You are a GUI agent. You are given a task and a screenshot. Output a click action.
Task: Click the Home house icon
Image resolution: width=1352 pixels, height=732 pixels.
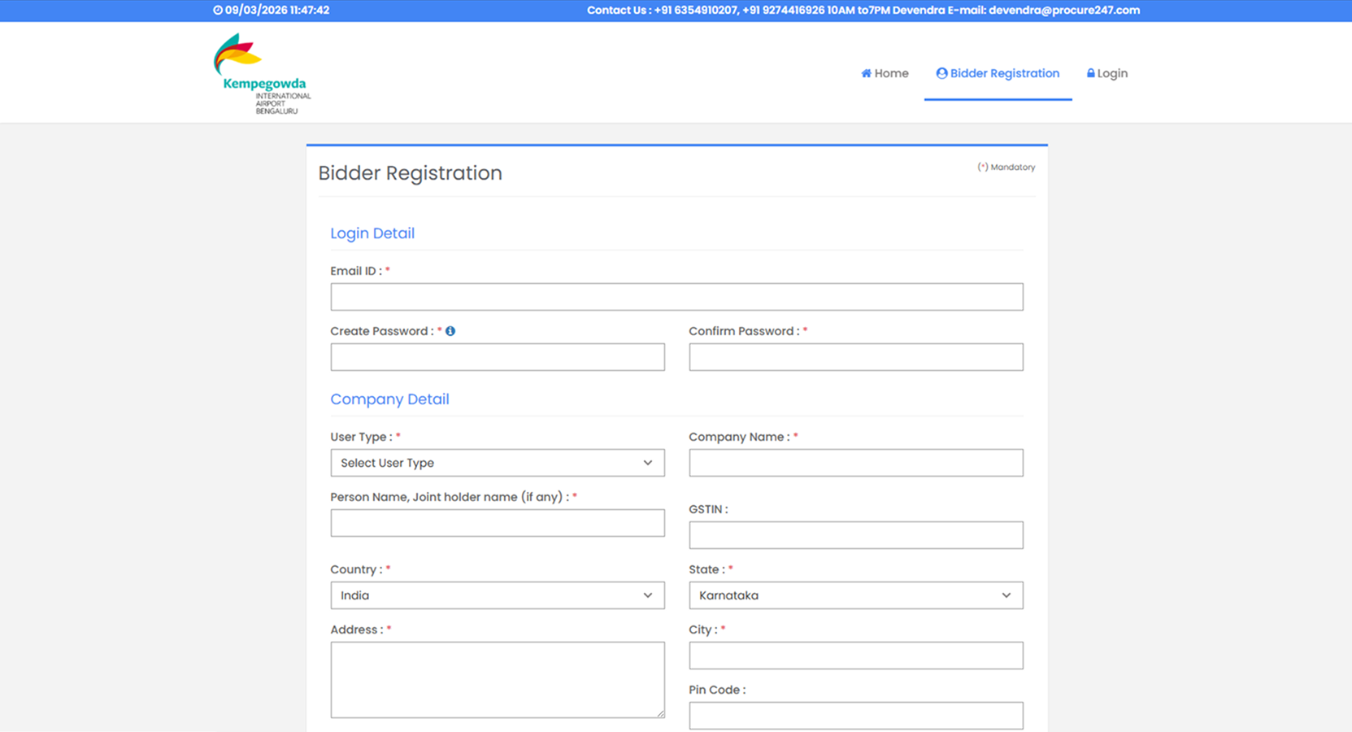coord(866,73)
